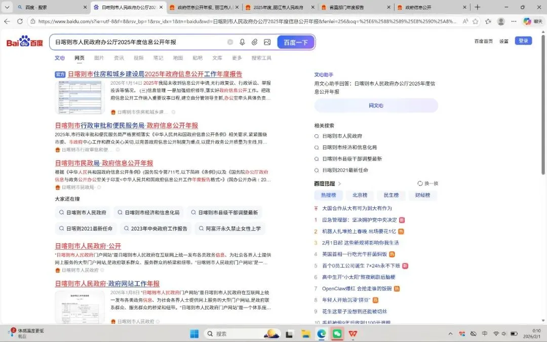Screen dimensions: 547x342
Task: Open the tab actions dropdown arrow
Action: pos(7,7)
